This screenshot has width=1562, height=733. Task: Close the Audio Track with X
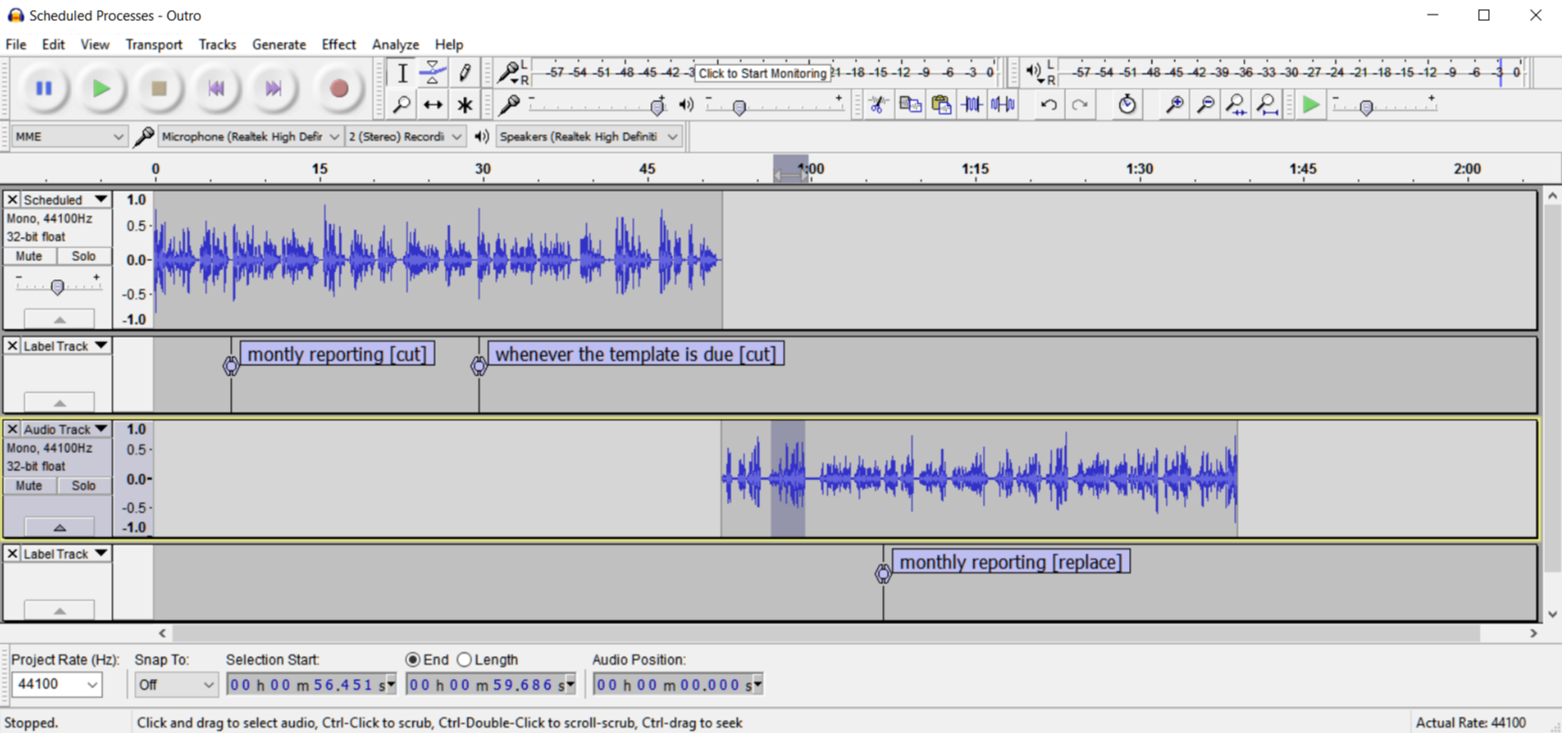click(12, 428)
